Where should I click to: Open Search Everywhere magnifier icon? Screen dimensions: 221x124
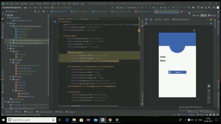click(214, 8)
